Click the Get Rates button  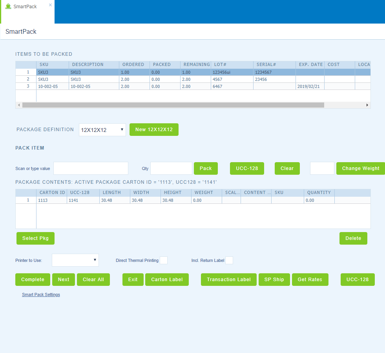(310, 280)
